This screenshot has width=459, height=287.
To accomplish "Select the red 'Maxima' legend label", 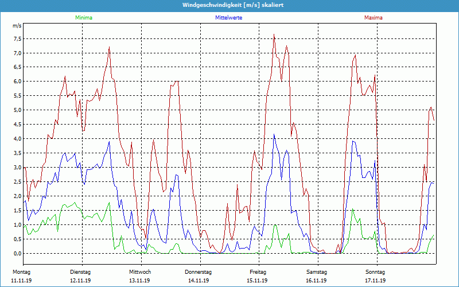I will [374, 18].
